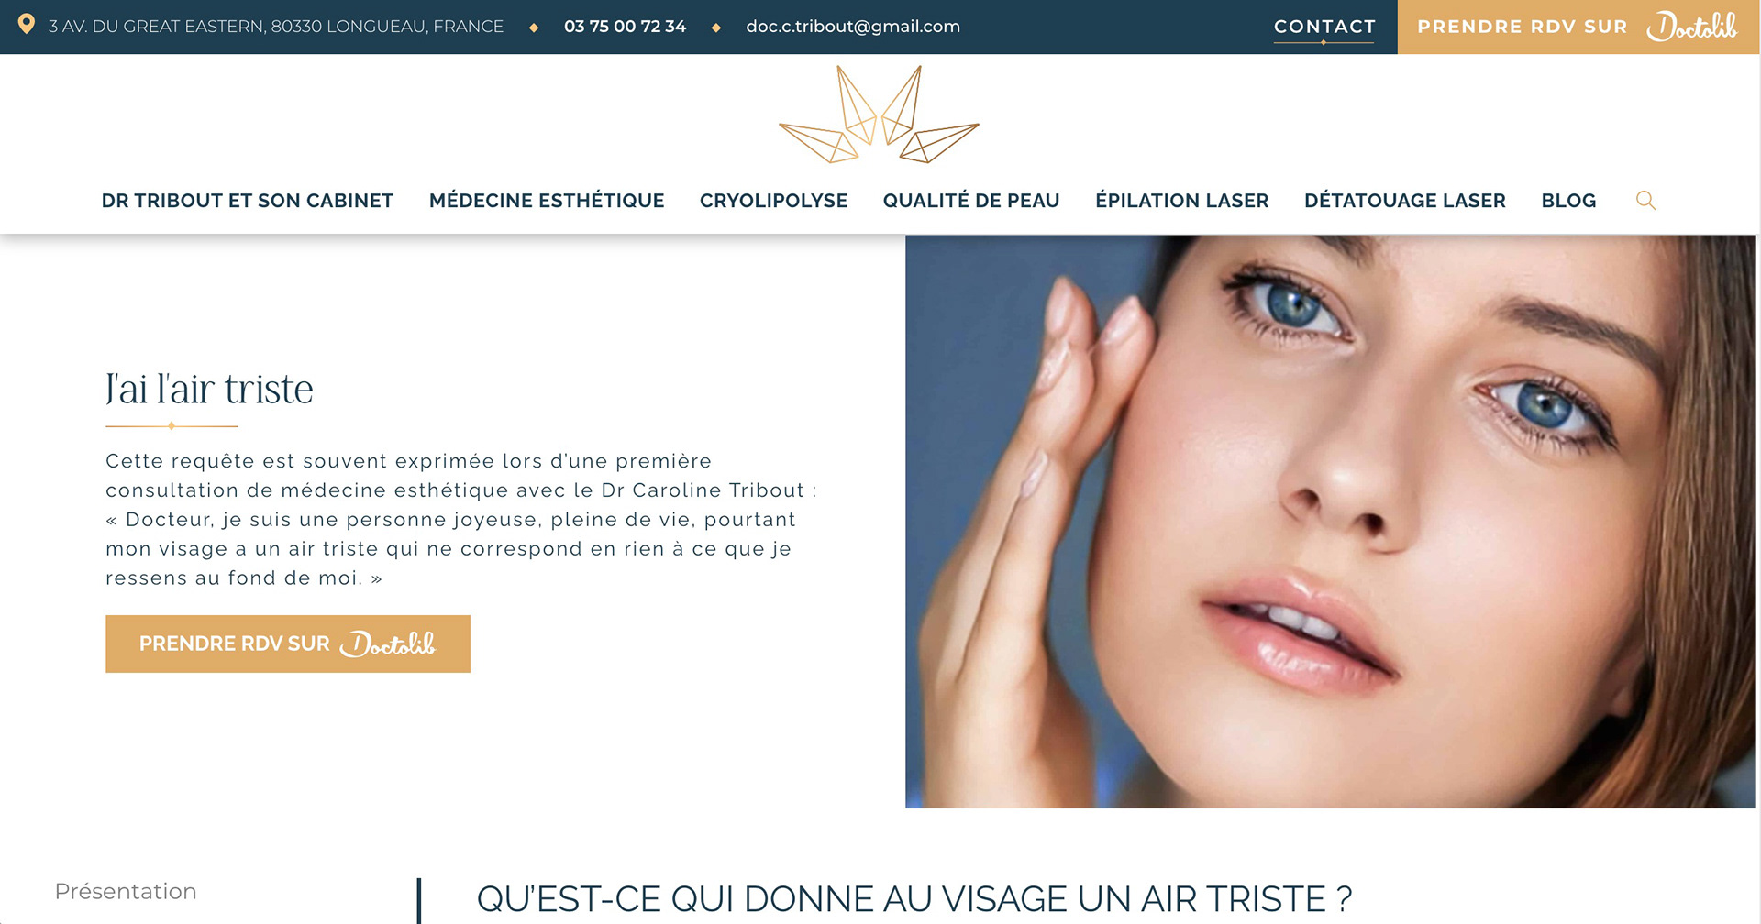The width and height of the screenshot is (1761, 924).
Task: Select the Présentation sidebar item
Action: point(126,891)
